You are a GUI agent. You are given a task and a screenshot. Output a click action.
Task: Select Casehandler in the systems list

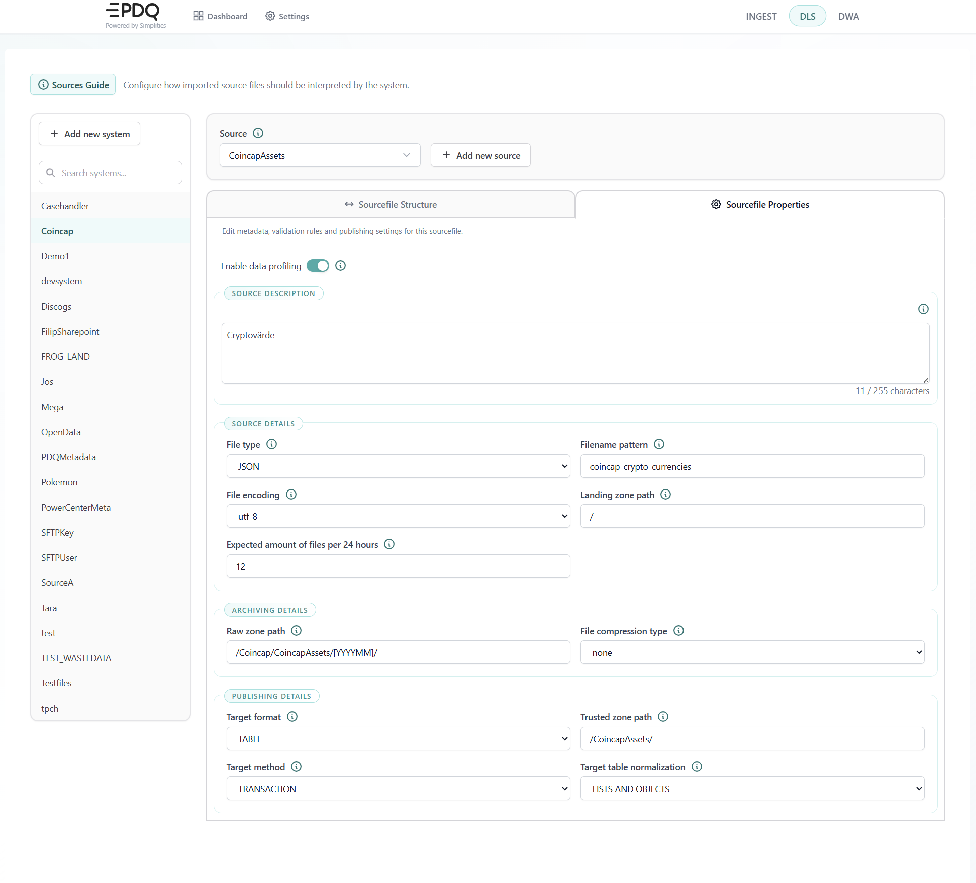(111, 206)
